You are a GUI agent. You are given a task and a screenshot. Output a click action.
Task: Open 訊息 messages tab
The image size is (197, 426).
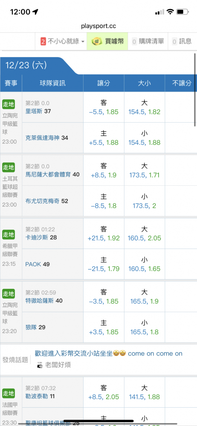(182, 42)
